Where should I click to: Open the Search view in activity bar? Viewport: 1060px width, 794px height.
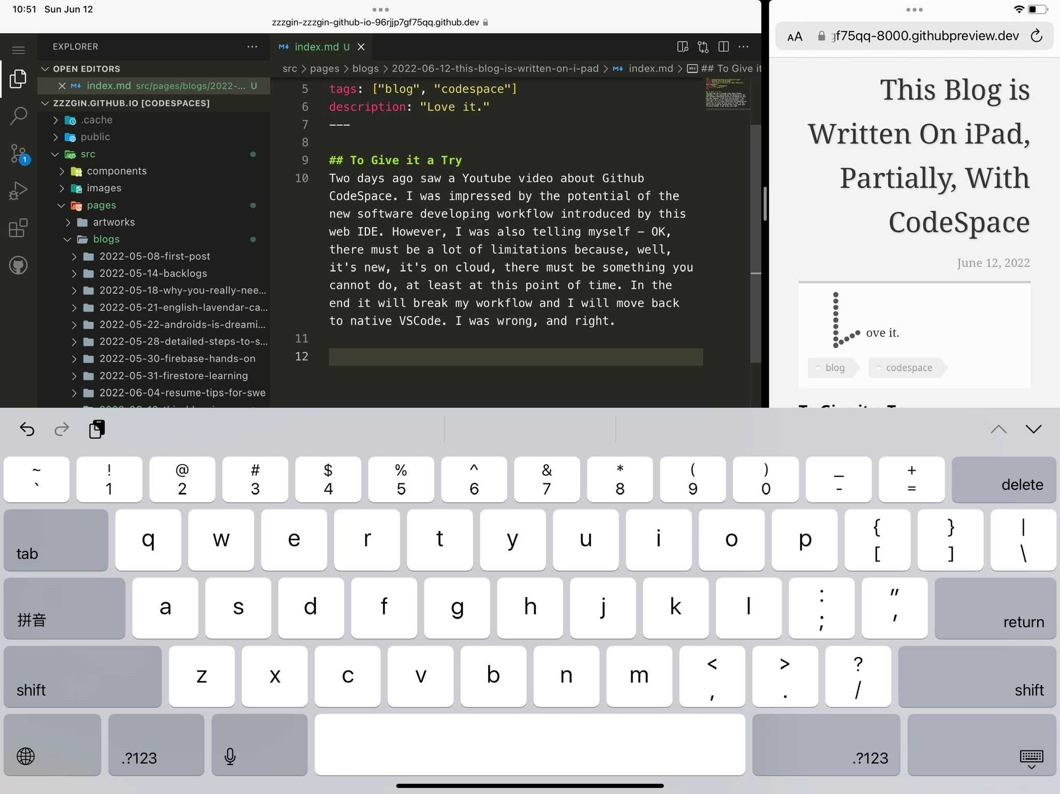pyautogui.click(x=18, y=116)
